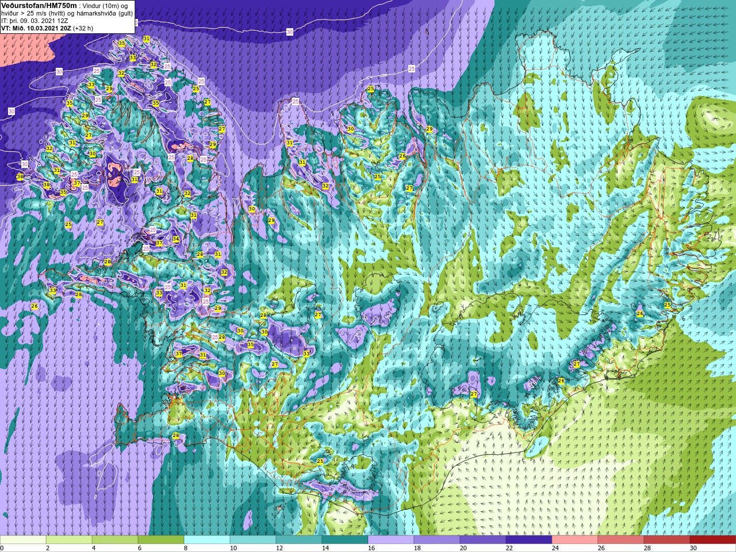This screenshot has width=736, height=552.
Task: Click the legend scale number 8
Action: (185, 548)
